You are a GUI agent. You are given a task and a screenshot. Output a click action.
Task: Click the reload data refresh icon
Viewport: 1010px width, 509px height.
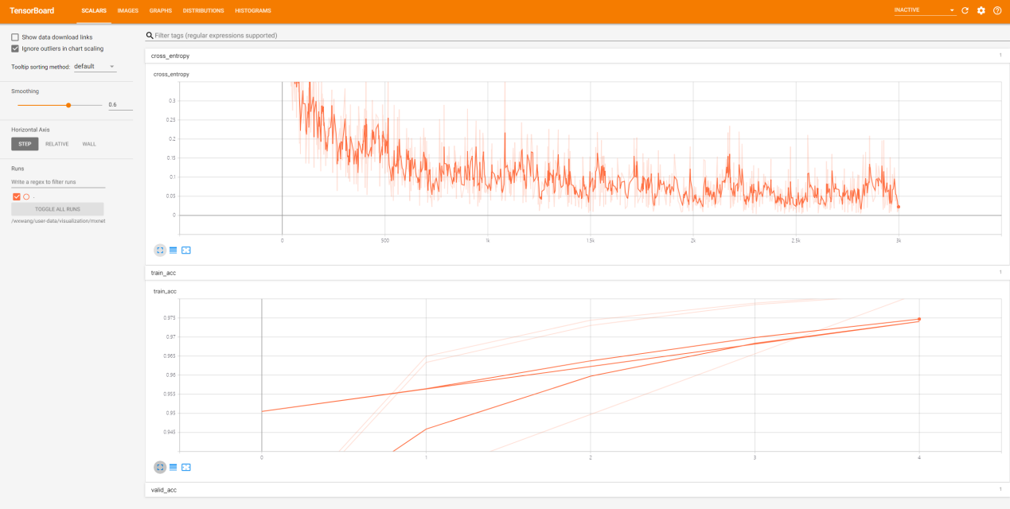tap(965, 10)
